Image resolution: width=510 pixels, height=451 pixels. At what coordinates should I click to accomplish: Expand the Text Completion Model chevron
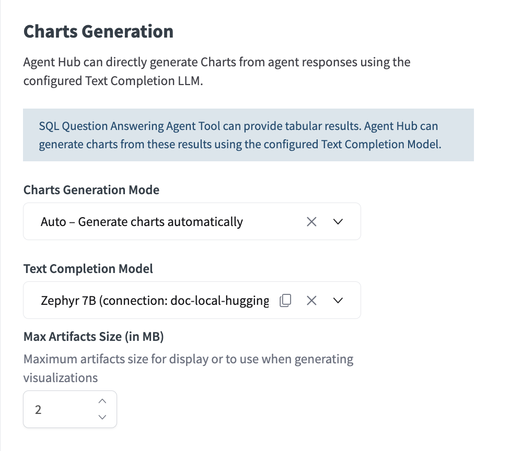[x=338, y=300]
